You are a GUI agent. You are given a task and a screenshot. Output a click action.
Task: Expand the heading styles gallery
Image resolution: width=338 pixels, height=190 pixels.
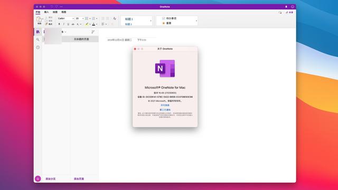[151, 21]
